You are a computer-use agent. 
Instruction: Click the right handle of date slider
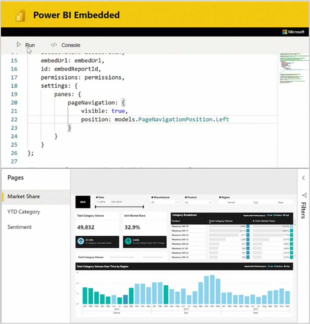pos(143,207)
